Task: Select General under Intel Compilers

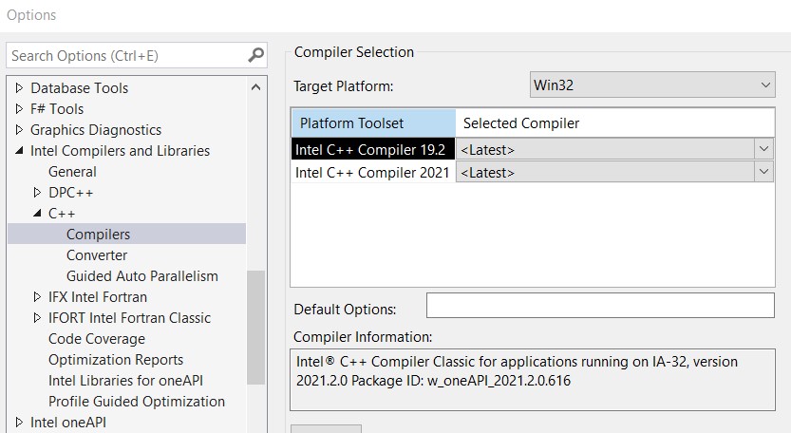Action: tap(72, 172)
